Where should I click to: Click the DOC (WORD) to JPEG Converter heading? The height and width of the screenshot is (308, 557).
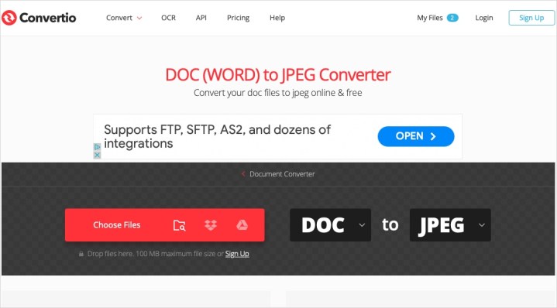point(278,75)
